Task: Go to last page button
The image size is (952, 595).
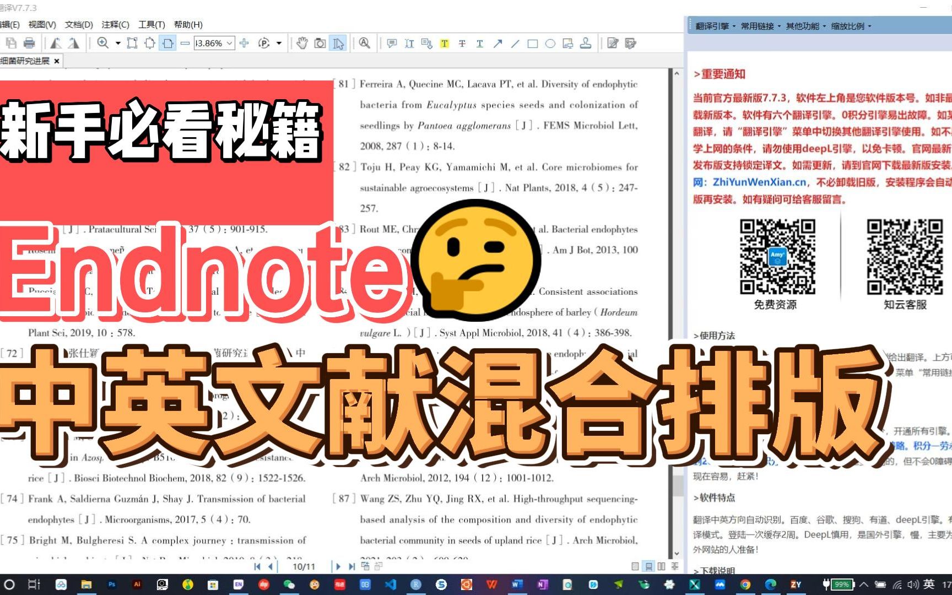Action: [x=351, y=566]
